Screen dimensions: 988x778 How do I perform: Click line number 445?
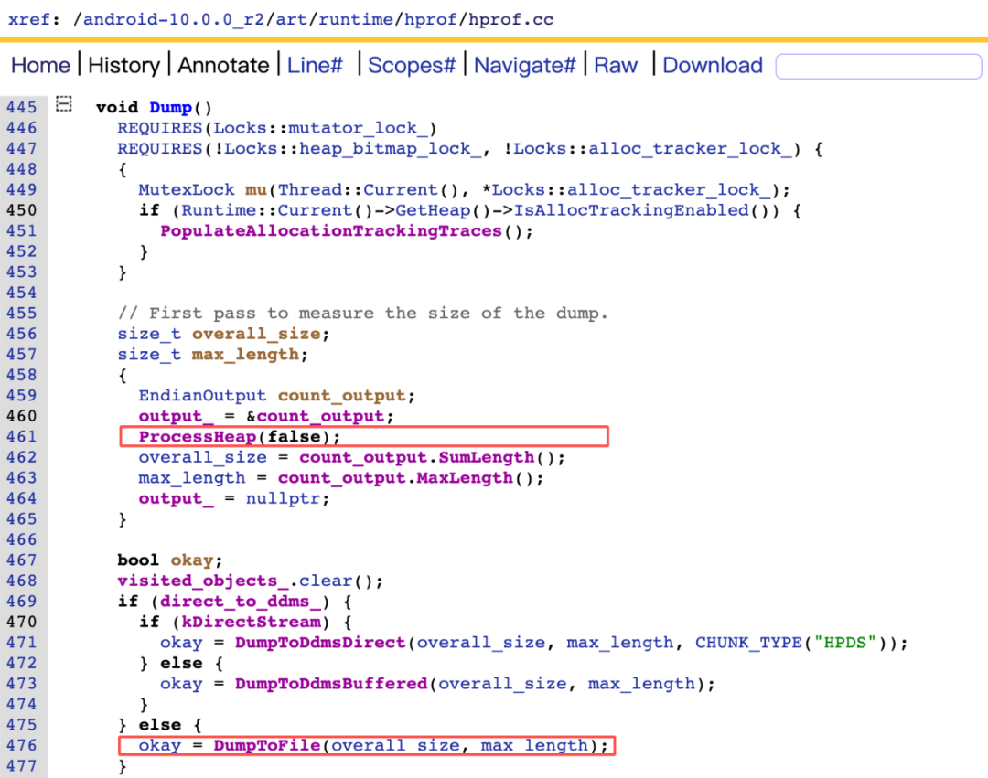pos(21,107)
